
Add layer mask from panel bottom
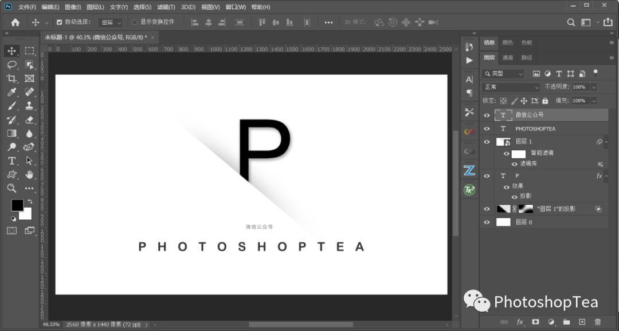pos(535,322)
